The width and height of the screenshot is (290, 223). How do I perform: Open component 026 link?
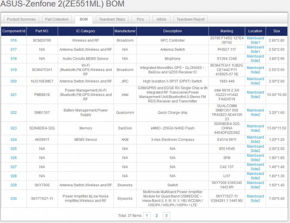tap(14, 158)
